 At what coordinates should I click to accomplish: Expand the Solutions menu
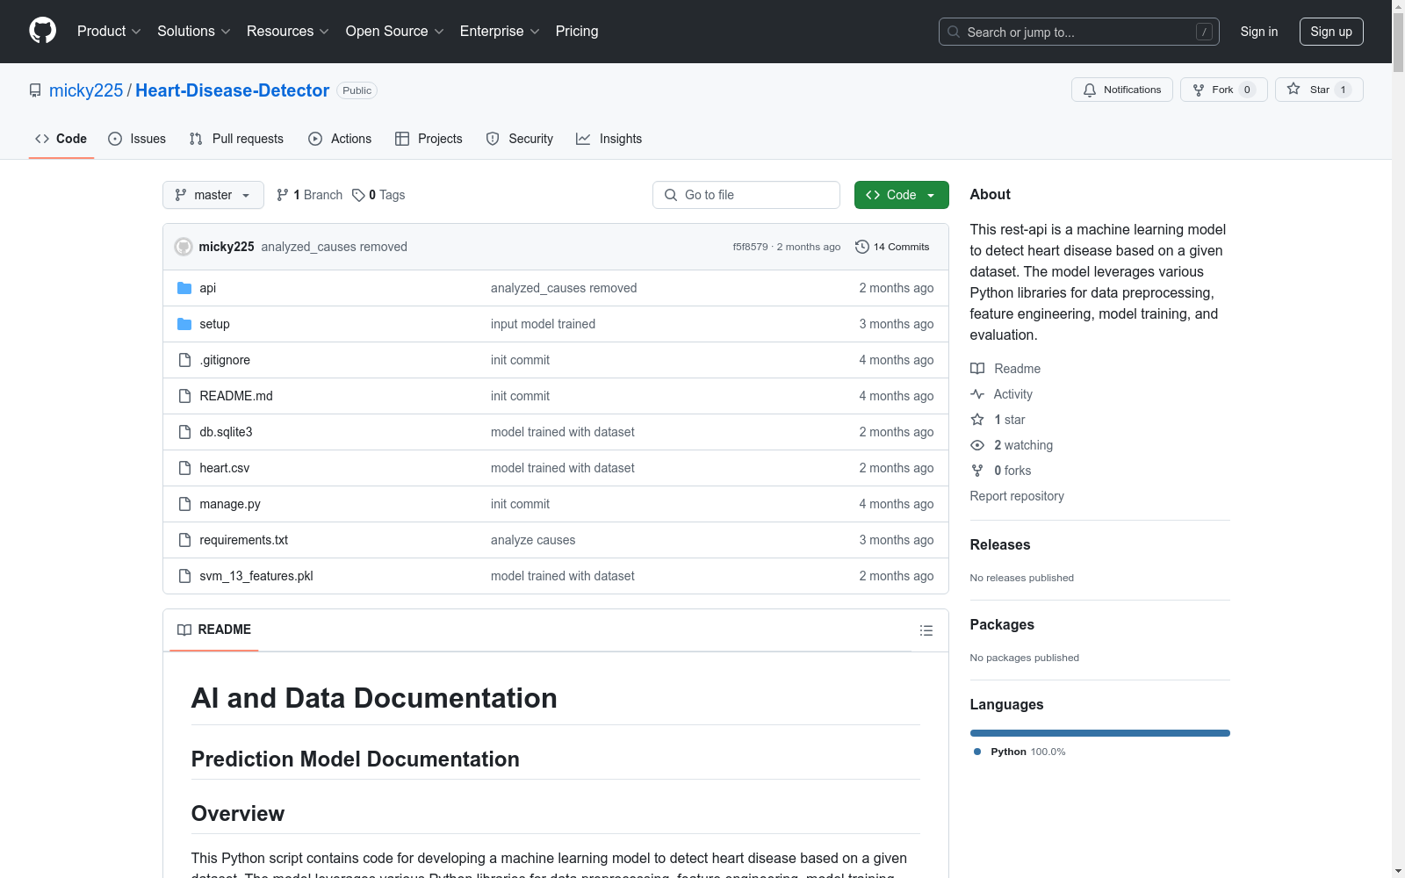pyautogui.click(x=194, y=32)
